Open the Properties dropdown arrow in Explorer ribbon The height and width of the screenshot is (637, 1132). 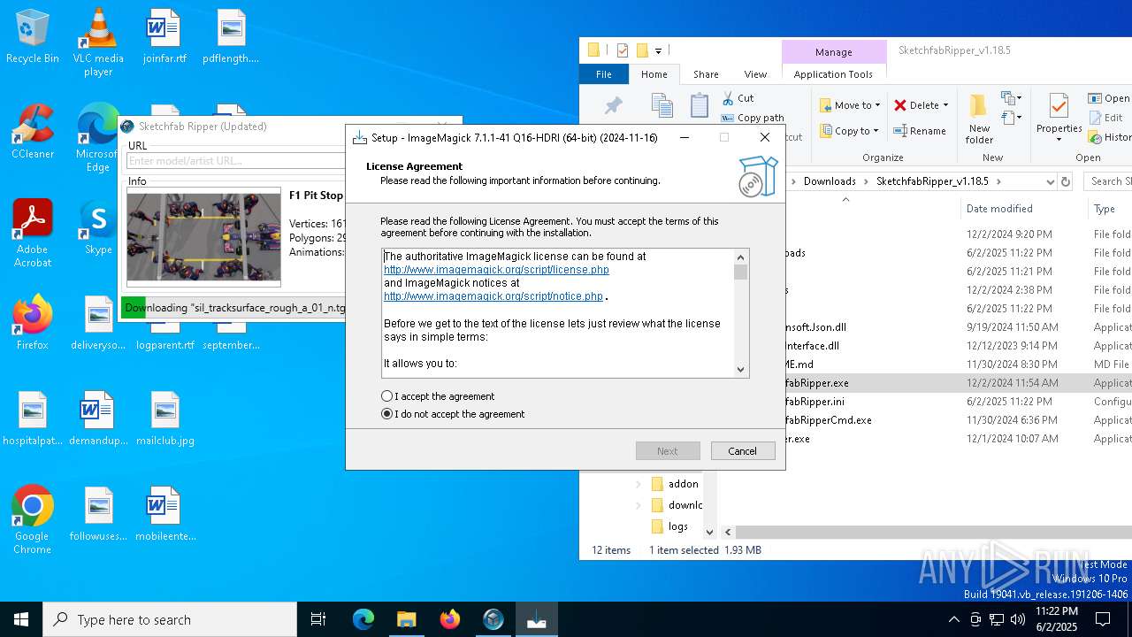[x=1059, y=140]
